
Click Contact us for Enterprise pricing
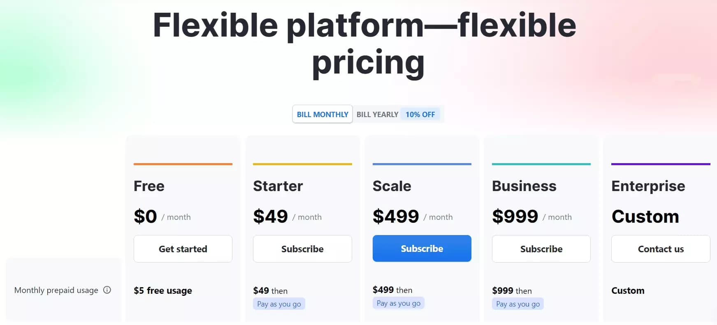(x=660, y=249)
